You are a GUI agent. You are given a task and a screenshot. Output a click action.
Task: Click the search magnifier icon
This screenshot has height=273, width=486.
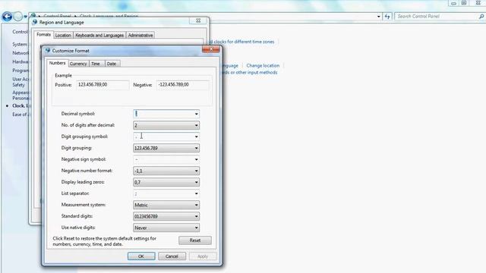(x=481, y=17)
